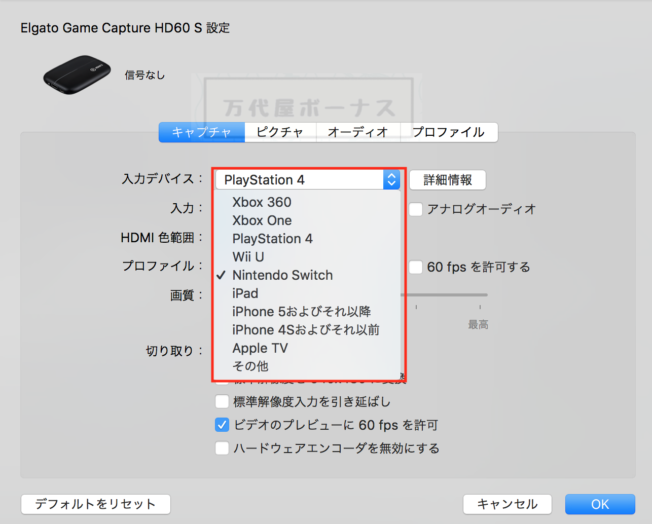The image size is (652, 524).
Task: Enable 標準解像度入力を引き延ばし checkbox
Action: [222, 402]
